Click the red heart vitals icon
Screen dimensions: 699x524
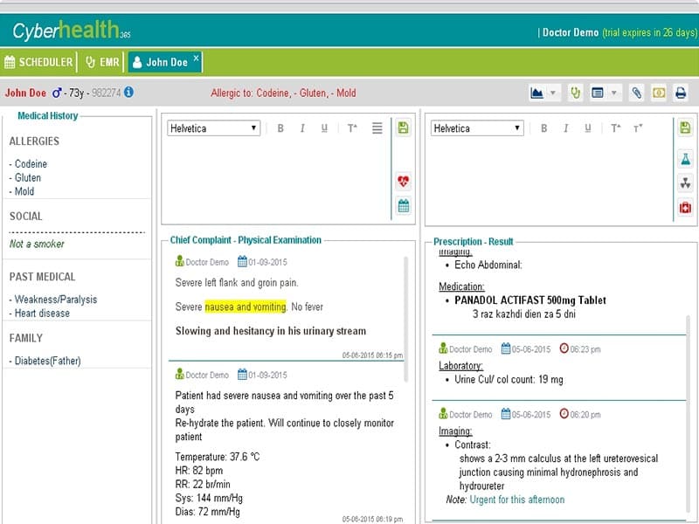(x=404, y=181)
